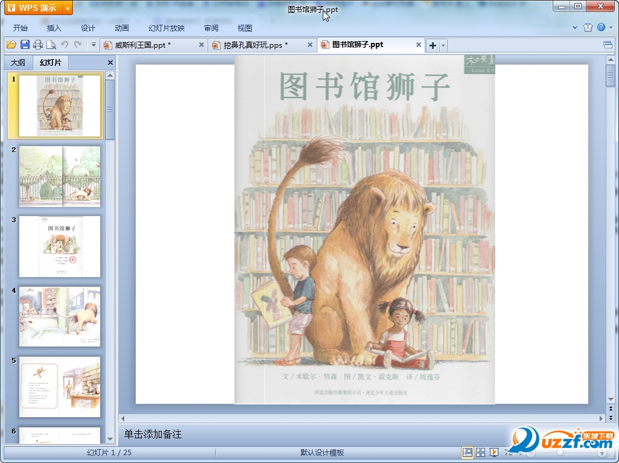Viewport: 619px width, 463px height.
Task: Click the window switch icon at tab bar end
Action: [608, 45]
